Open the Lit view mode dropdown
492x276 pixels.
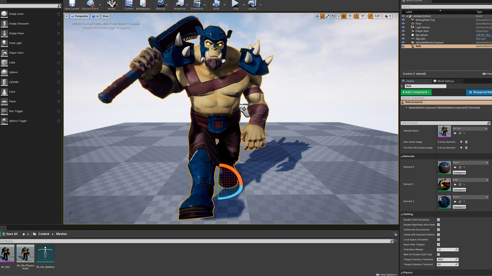(95, 16)
